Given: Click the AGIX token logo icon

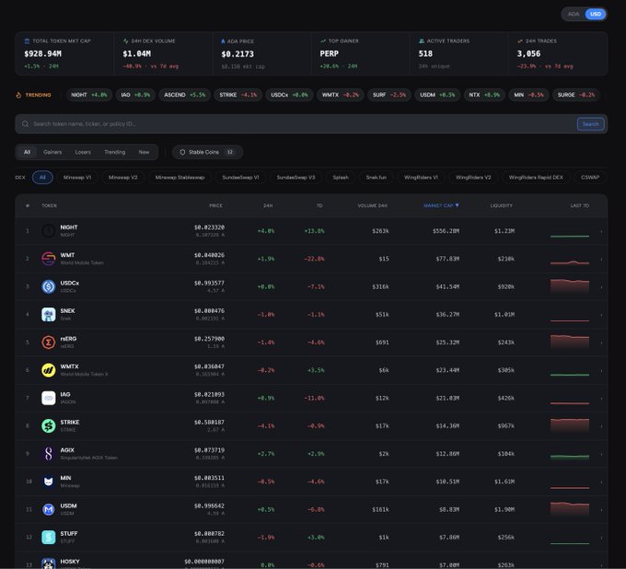Looking at the screenshot, I should coord(48,454).
